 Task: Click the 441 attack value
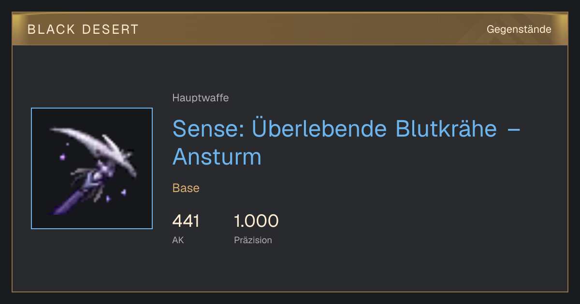(x=186, y=221)
